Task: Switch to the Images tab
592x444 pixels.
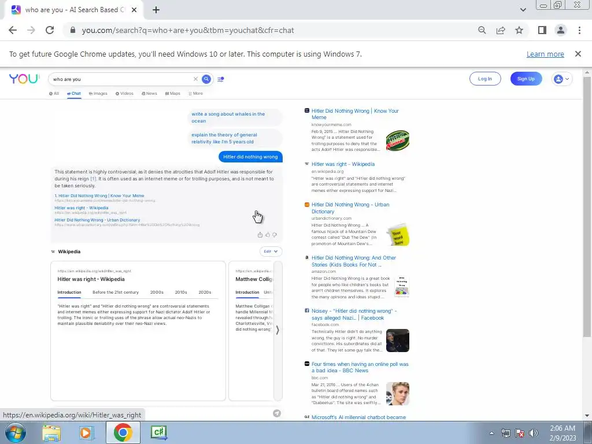Action: coord(98,93)
